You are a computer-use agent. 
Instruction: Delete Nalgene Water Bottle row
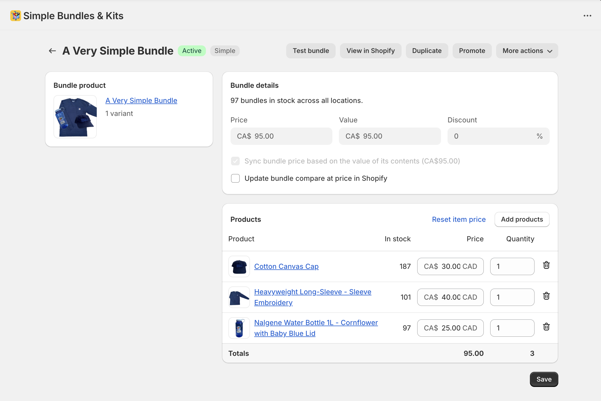[546, 327]
